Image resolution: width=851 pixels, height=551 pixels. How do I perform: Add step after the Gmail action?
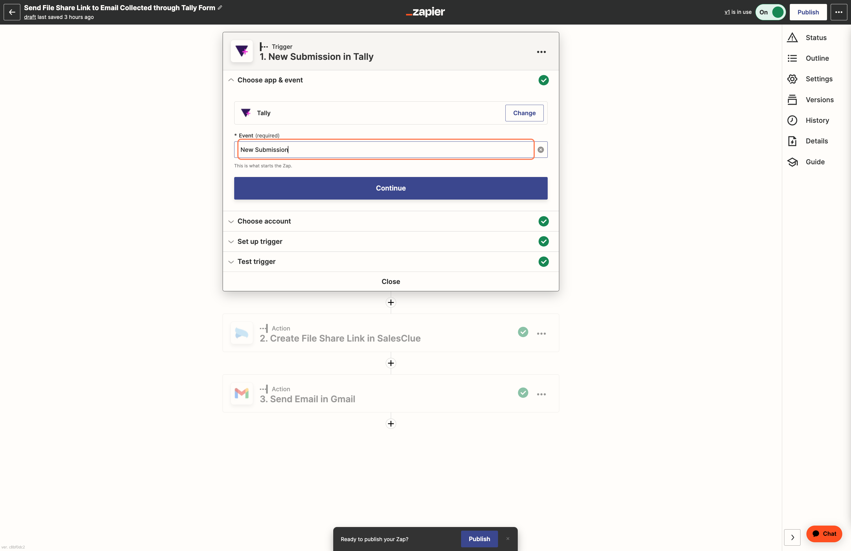click(x=391, y=424)
